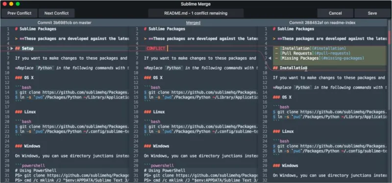Click the '## Setup' heading in the master pane
This screenshot has height=183, width=392.
pos(24,48)
